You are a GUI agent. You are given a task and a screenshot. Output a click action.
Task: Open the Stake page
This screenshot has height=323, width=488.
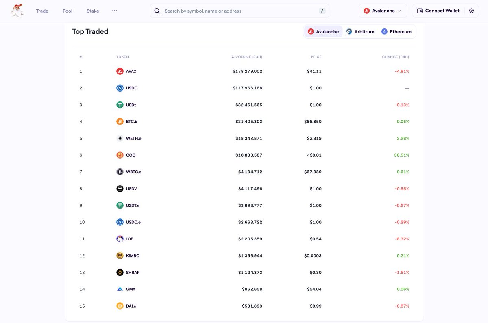[93, 11]
